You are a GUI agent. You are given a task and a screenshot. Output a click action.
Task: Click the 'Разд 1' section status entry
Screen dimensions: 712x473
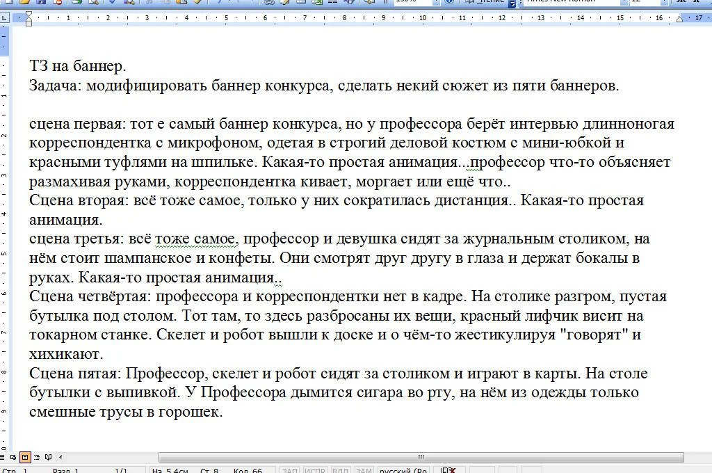[x=66, y=470]
